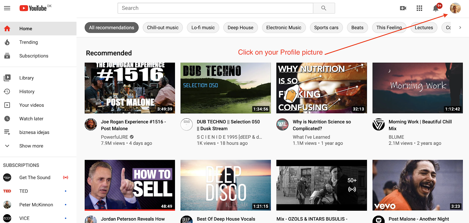Open the DUB TECHNO Selection 050 title
The image size is (469, 223).
tap(228, 125)
